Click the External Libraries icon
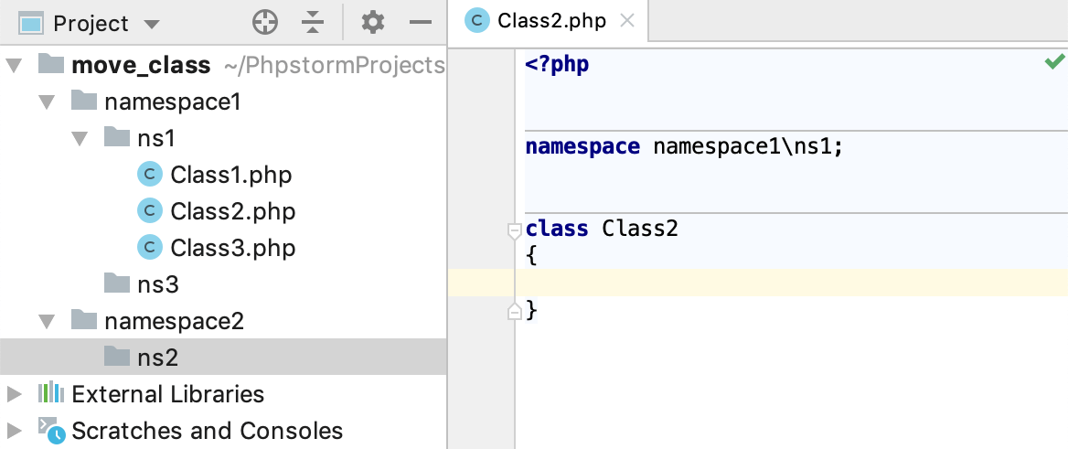 [51, 394]
